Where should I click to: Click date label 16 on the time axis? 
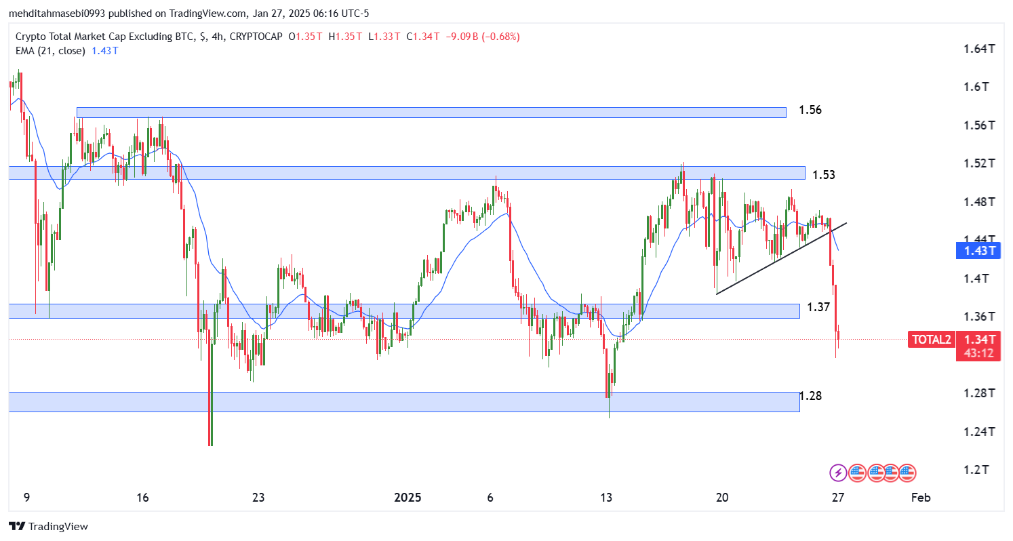click(x=142, y=498)
